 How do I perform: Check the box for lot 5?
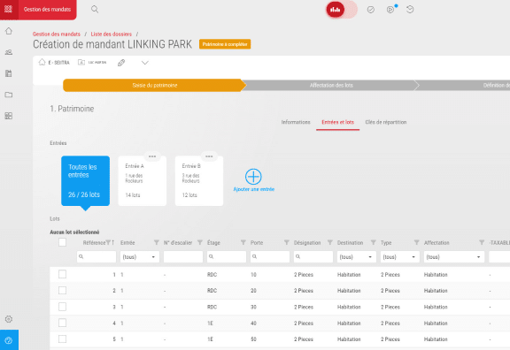pos(63,339)
